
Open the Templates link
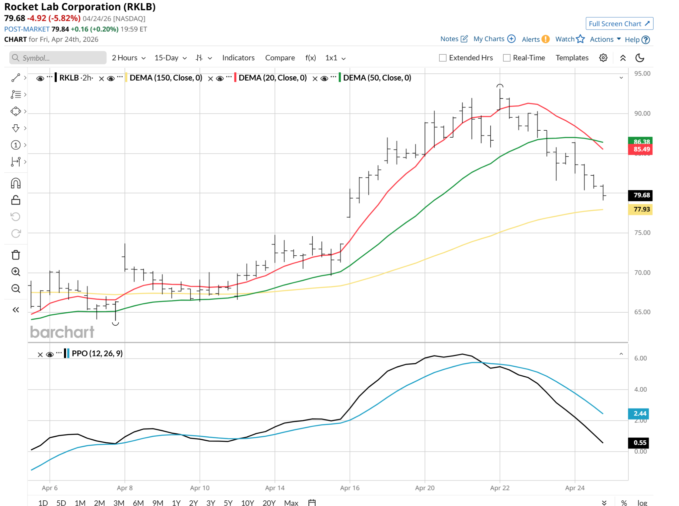[x=572, y=58]
